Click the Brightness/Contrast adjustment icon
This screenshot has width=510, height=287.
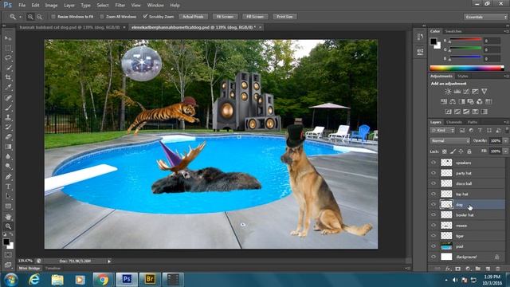coord(448,92)
